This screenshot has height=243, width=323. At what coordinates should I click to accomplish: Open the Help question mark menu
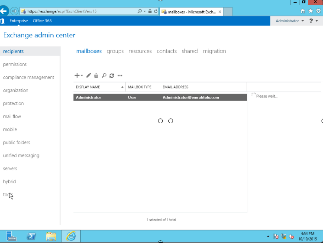coord(313,21)
